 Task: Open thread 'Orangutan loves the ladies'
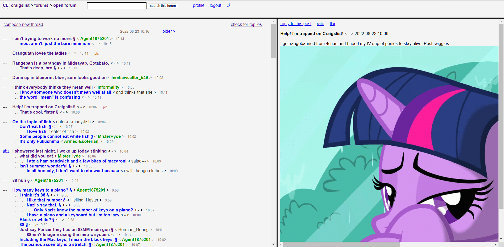pos(39,53)
